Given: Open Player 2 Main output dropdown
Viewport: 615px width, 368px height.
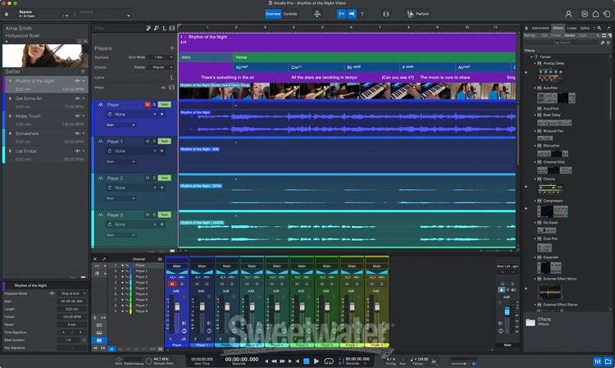Looking at the screenshot, I should click(121, 198).
